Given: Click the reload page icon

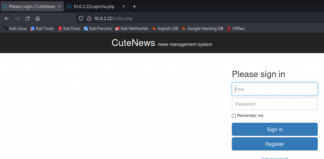Looking at the screenshot, I should coord(28,18).
